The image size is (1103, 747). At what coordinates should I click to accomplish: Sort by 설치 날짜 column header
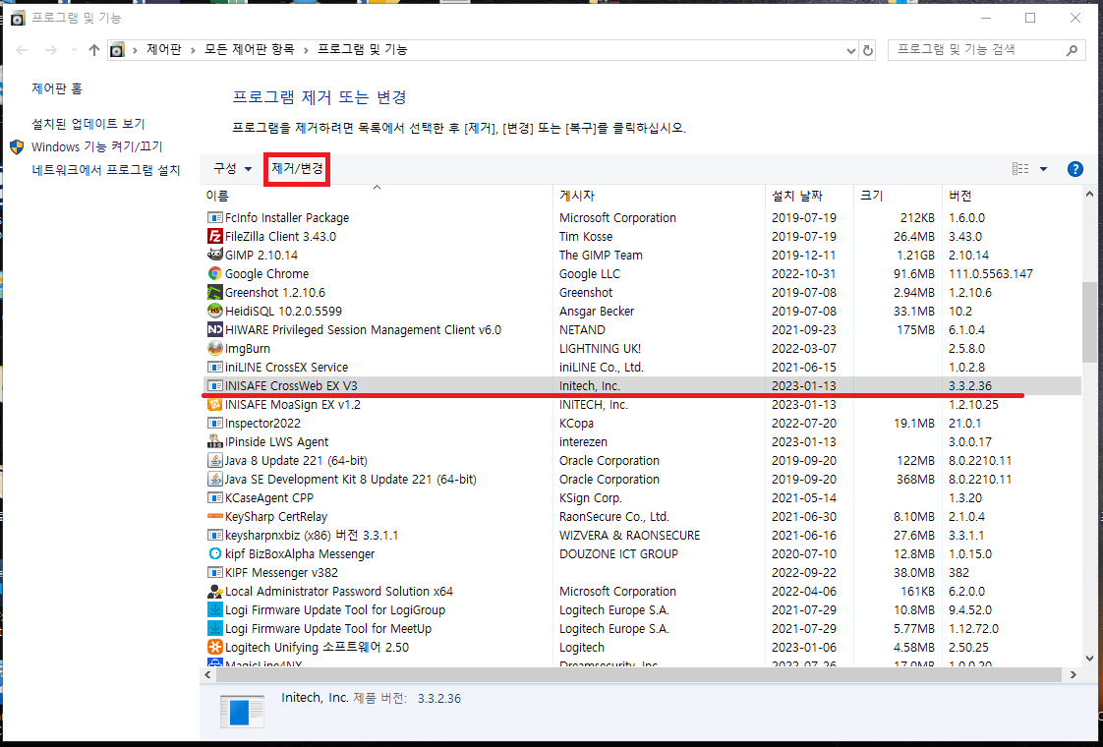pos(809,196)
